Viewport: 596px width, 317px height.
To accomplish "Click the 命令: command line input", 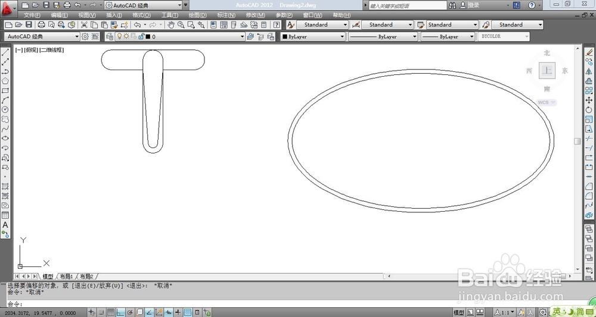I will coord(296,304).
